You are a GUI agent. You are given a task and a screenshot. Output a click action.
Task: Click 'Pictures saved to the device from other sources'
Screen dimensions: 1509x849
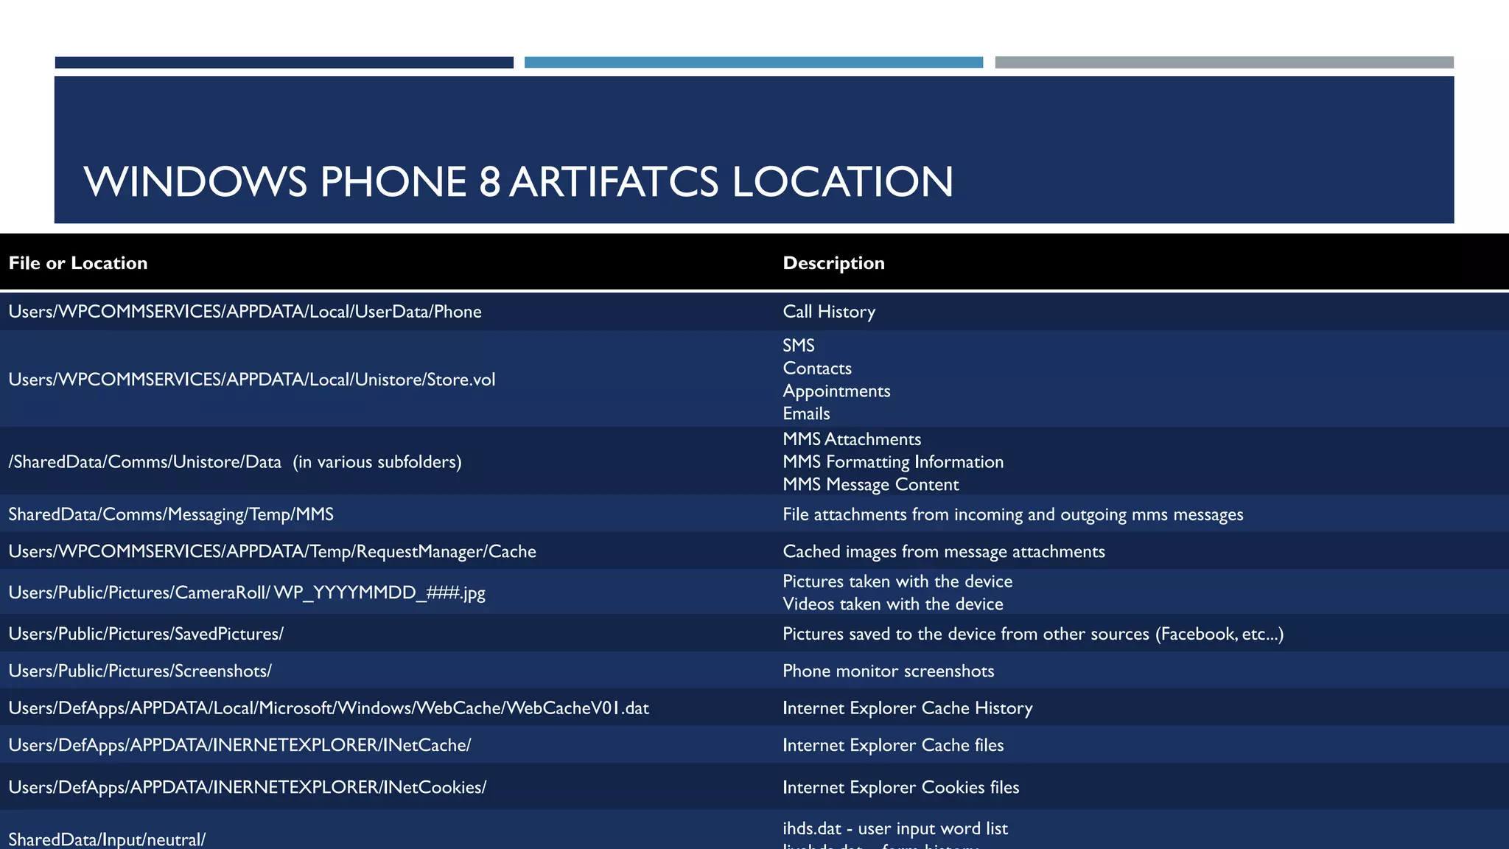pos(1033,634)
